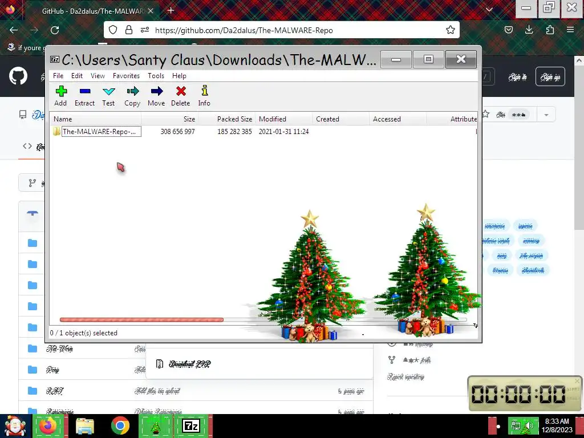Click the Sign up button on GitHub

[550, 77]
